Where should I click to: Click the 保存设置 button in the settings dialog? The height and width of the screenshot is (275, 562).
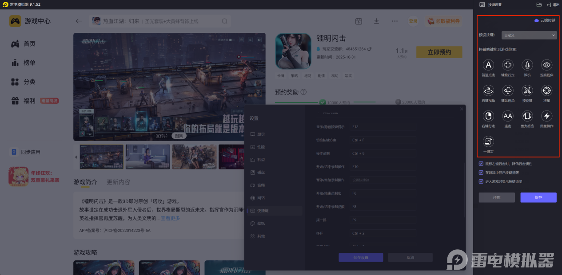tap(361, 257)
